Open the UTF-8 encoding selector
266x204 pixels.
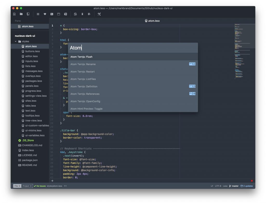point(218,186)
